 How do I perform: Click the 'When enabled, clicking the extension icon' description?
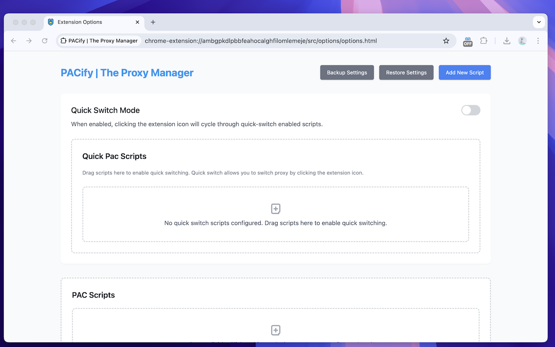(197, 124)
